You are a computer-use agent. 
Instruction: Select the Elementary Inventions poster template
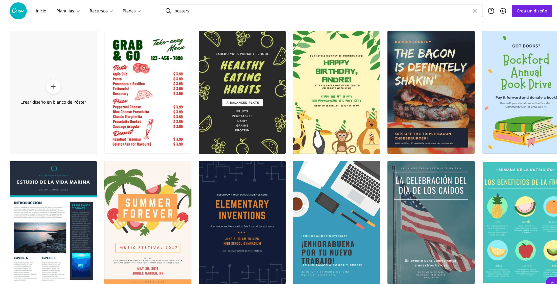tap(242, 222)
